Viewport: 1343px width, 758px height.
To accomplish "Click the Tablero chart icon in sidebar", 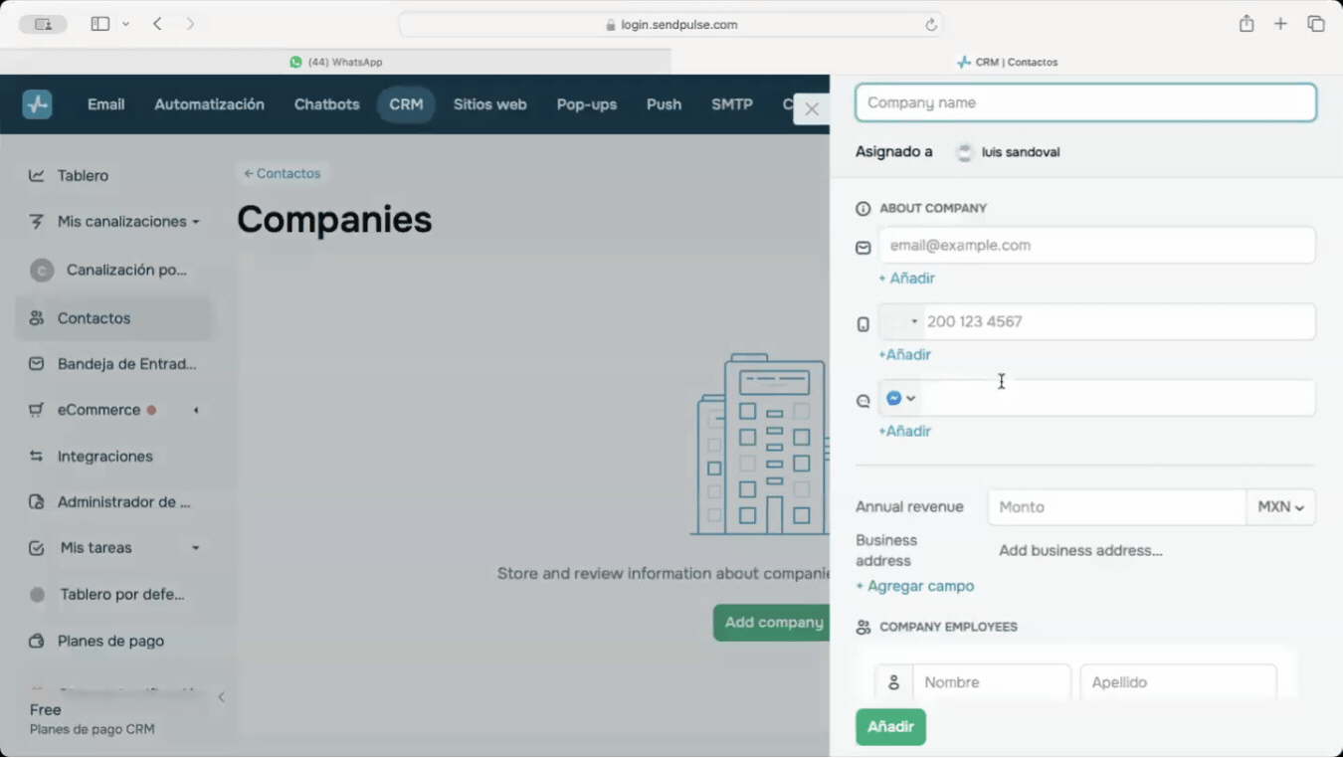I will click(37, 176).
